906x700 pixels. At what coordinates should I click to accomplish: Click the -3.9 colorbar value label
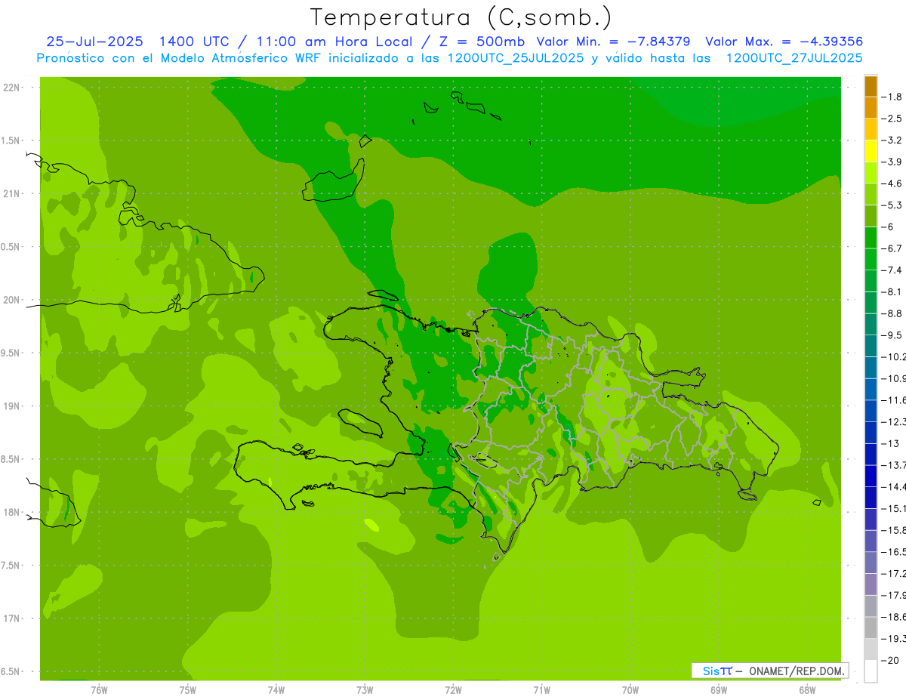tap(892, 162)
